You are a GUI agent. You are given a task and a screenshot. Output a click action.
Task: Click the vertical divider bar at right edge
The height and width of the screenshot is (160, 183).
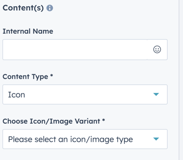[x=179, y=80]
